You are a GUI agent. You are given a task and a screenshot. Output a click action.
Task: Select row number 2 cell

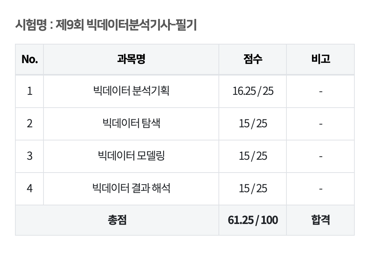(30, 124)
